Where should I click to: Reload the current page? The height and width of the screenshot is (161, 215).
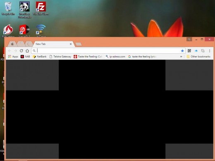click(21, 51)
